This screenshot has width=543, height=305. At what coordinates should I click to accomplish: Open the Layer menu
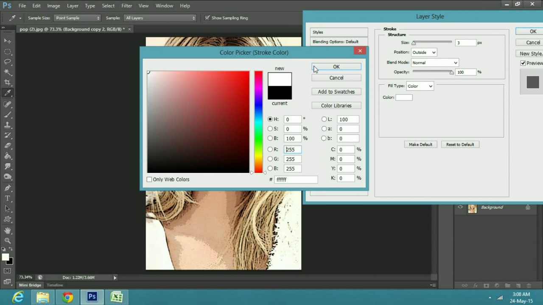(x=73, y=6)
